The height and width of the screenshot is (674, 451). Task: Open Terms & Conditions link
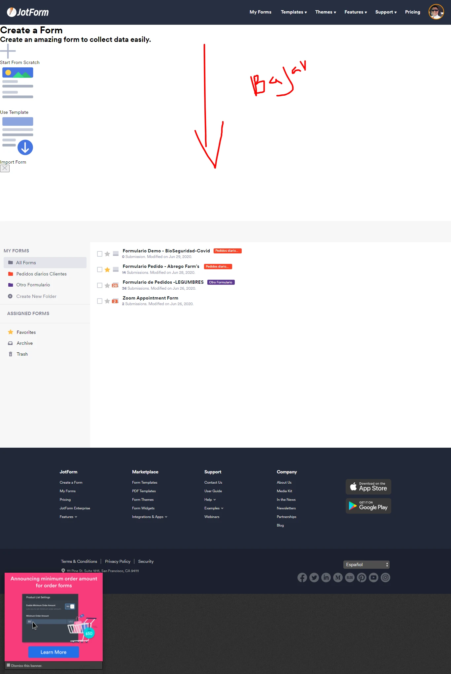click(79, 561)
